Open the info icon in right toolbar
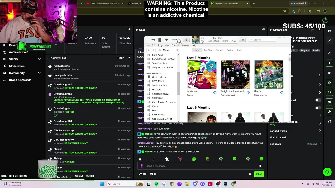This screenshot has height=188, width=335. pyautogui.click(x=329, y=31)
